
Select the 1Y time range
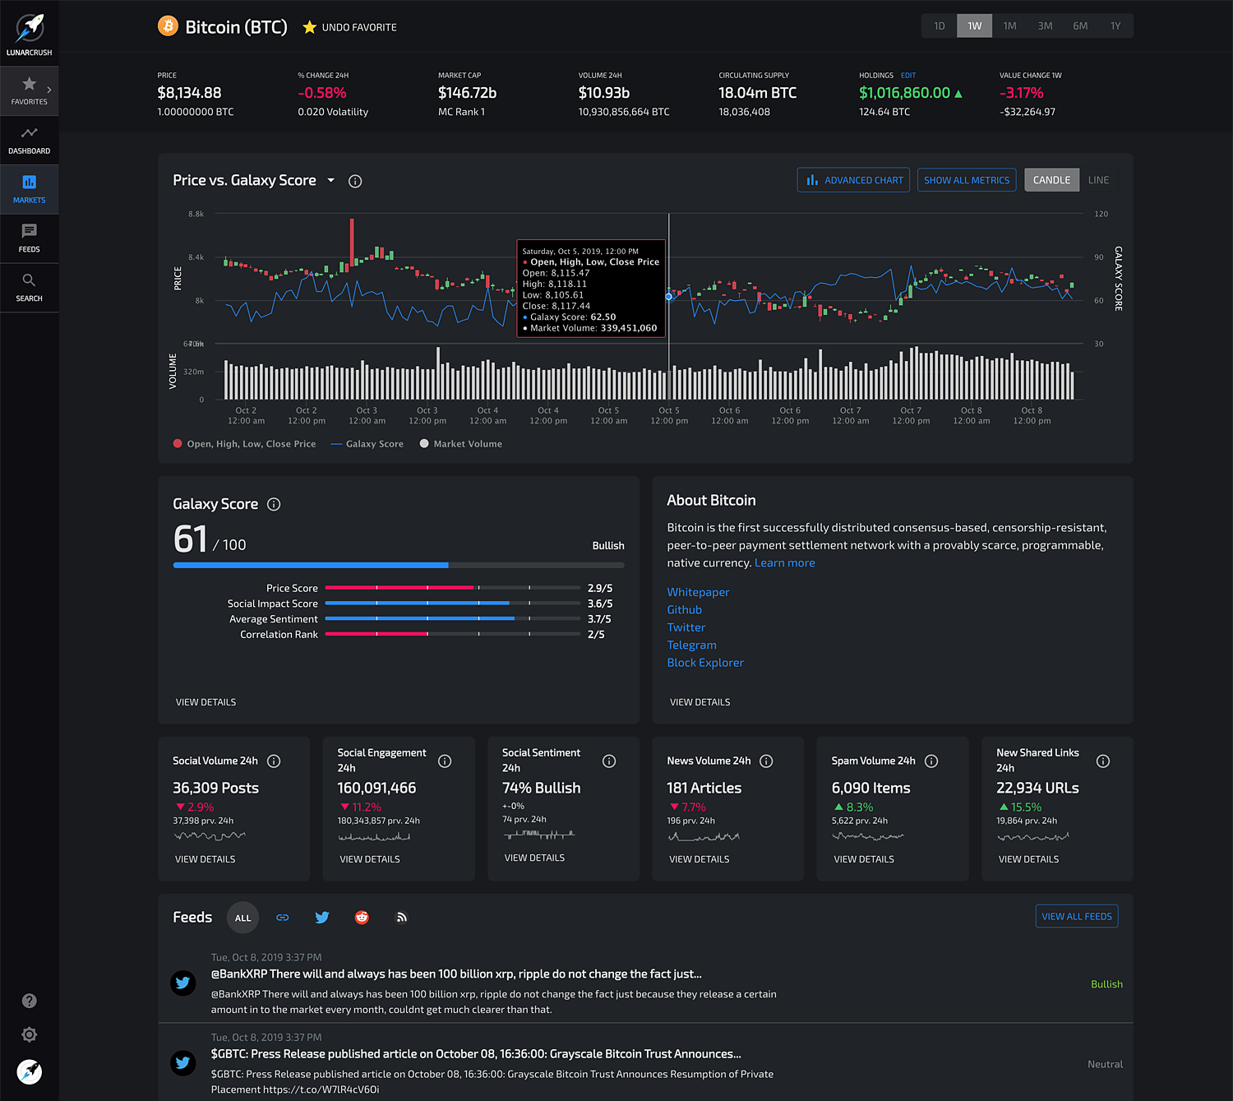tap(1116, 26)
